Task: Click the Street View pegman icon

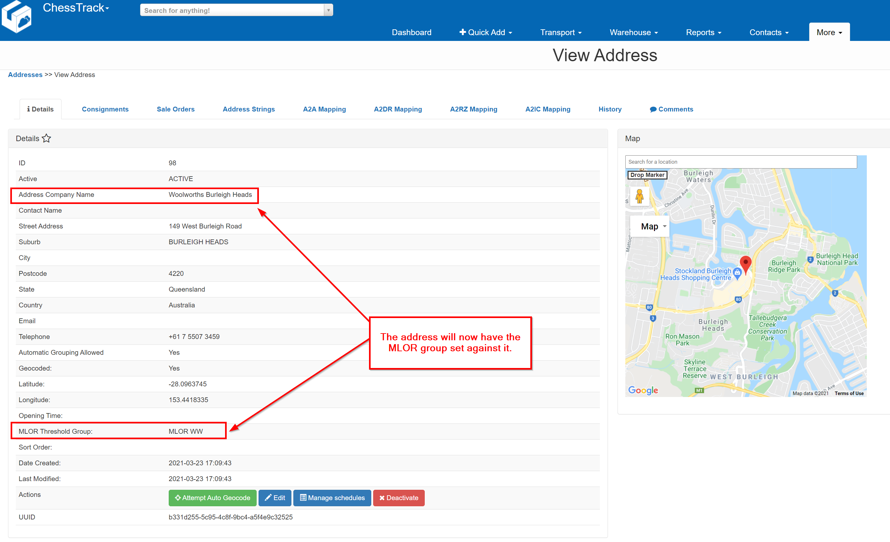Action: pos(639,196)
